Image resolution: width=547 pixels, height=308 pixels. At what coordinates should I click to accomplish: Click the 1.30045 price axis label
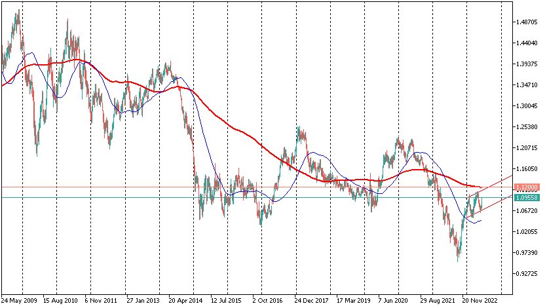click(526, 106)
